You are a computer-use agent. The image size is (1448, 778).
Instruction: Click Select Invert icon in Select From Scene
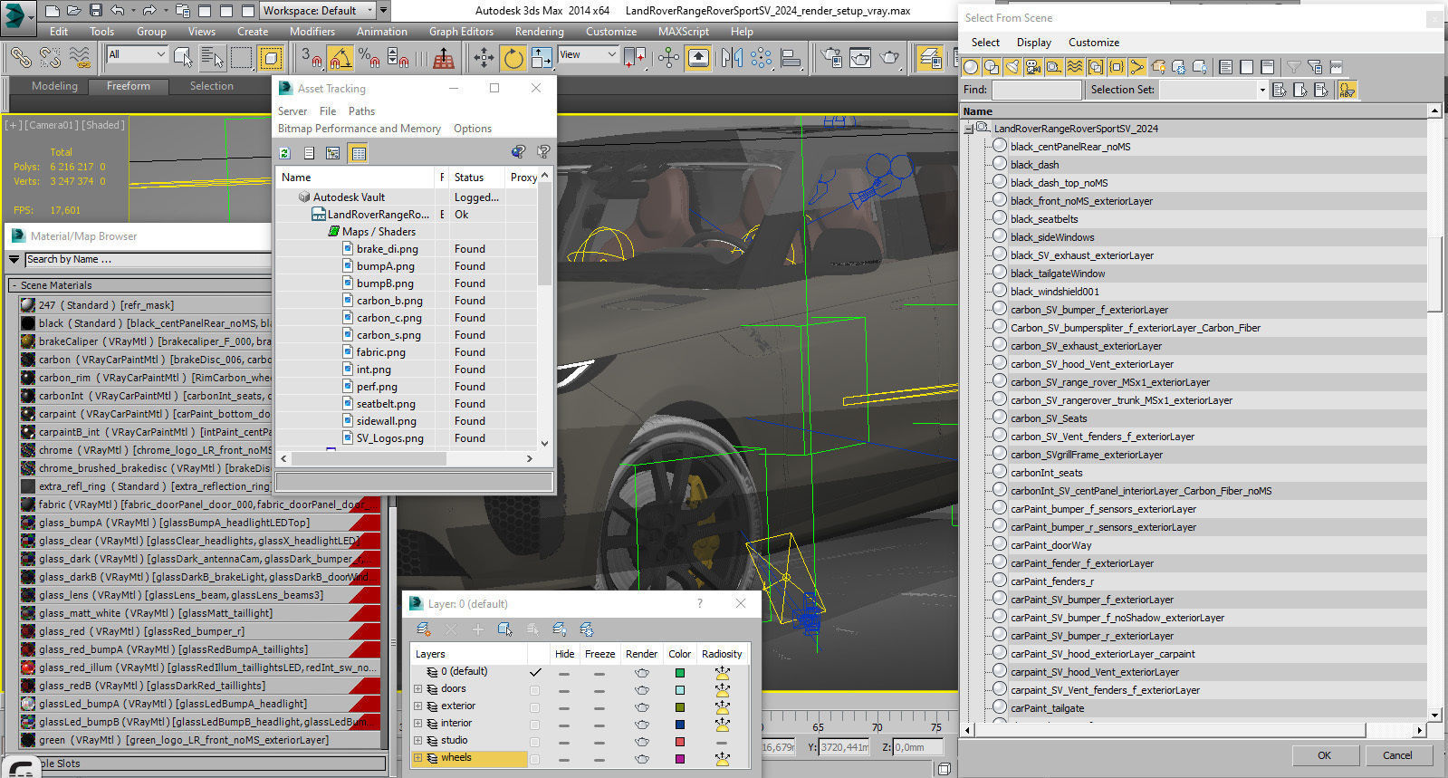point(1267,67)
